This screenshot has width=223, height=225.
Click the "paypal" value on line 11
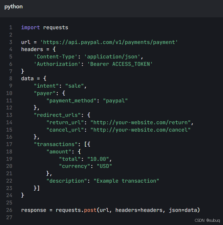115,100
